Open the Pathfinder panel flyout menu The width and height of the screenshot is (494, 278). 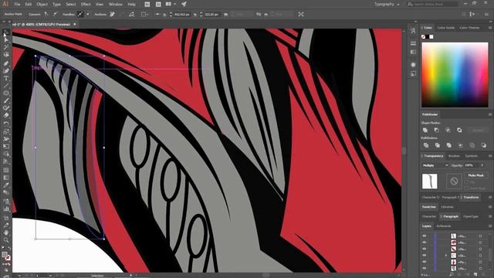click(x=490, y=114)
